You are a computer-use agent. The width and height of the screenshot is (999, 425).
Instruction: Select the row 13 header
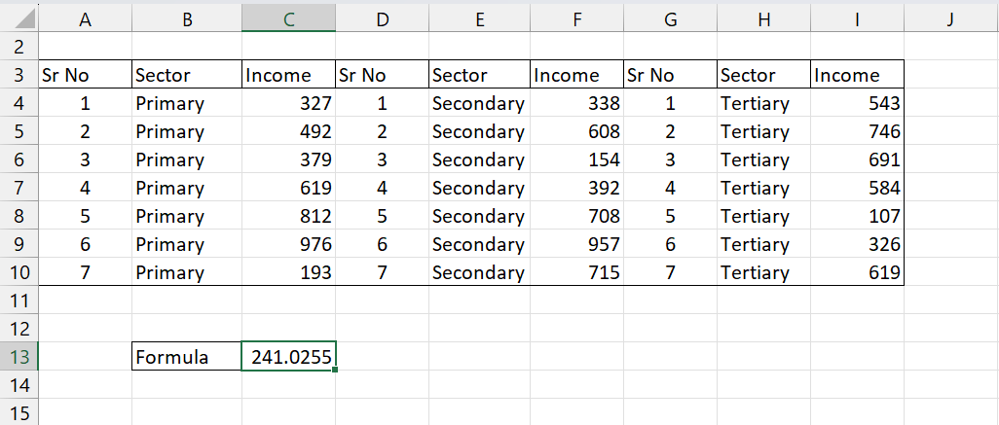(18, 357)
